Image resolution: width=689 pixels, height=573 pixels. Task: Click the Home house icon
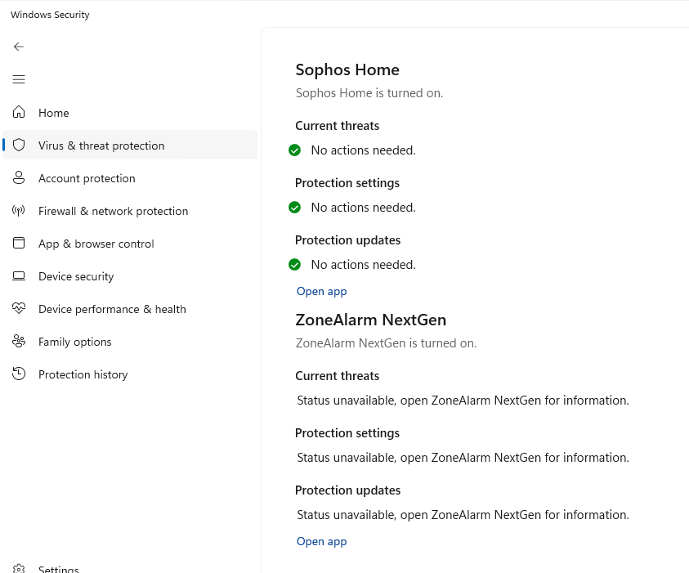[19, 112]
